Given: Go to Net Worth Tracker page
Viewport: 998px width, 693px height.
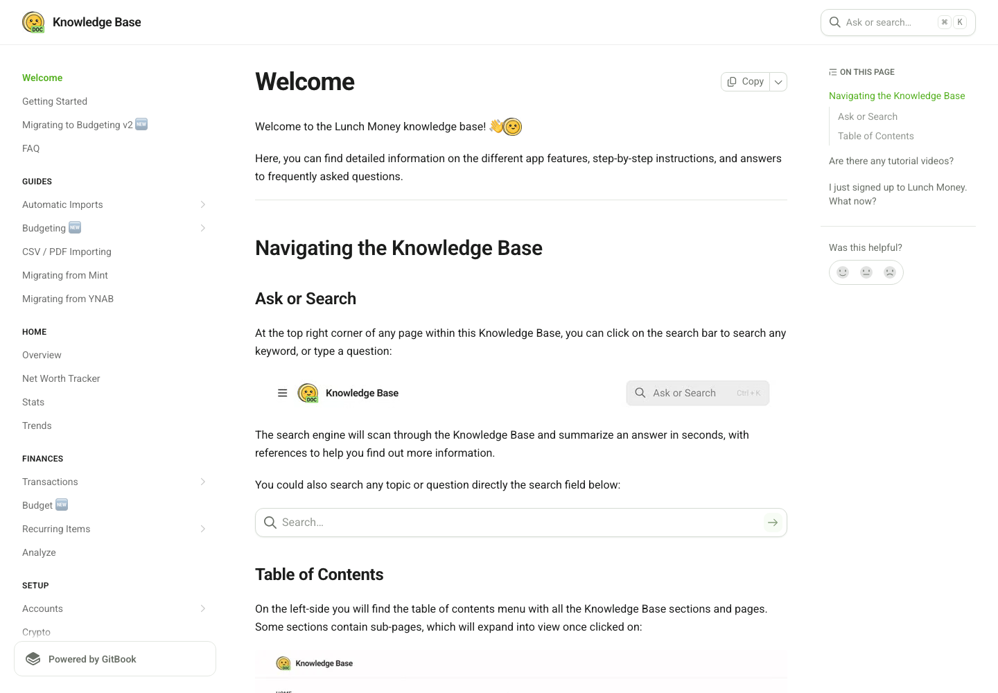Looking at the screenshot, I should 61,378.
